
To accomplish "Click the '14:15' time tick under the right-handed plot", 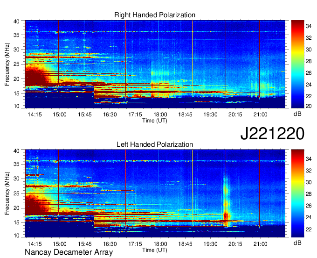I will pyautogui.click(x=34, y=115).
